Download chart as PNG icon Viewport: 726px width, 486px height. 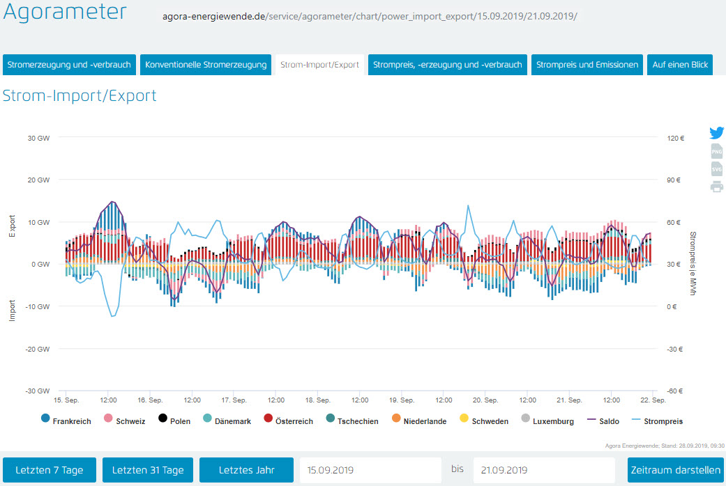click(x=716, y=151)
